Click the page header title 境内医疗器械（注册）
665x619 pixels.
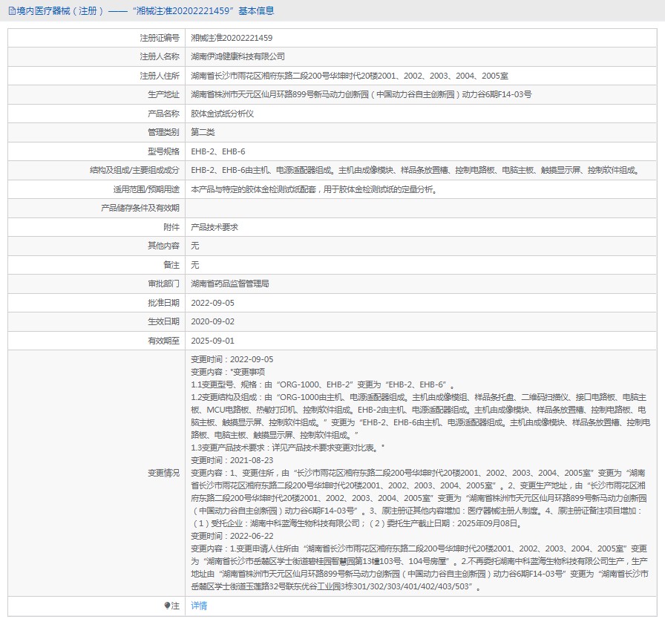(x=60, y=11)
